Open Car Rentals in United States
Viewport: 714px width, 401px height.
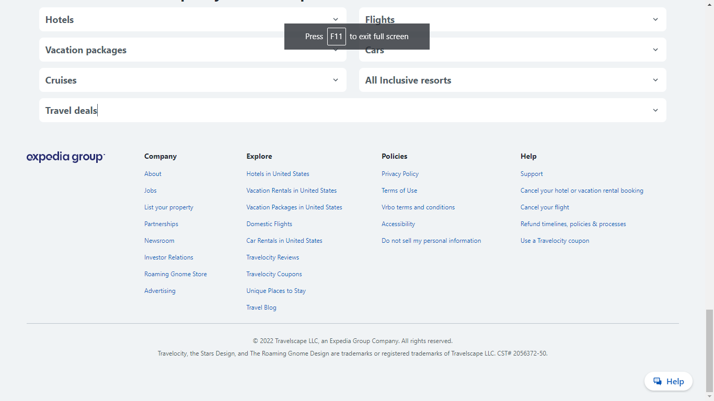click(x=284, y=241)
